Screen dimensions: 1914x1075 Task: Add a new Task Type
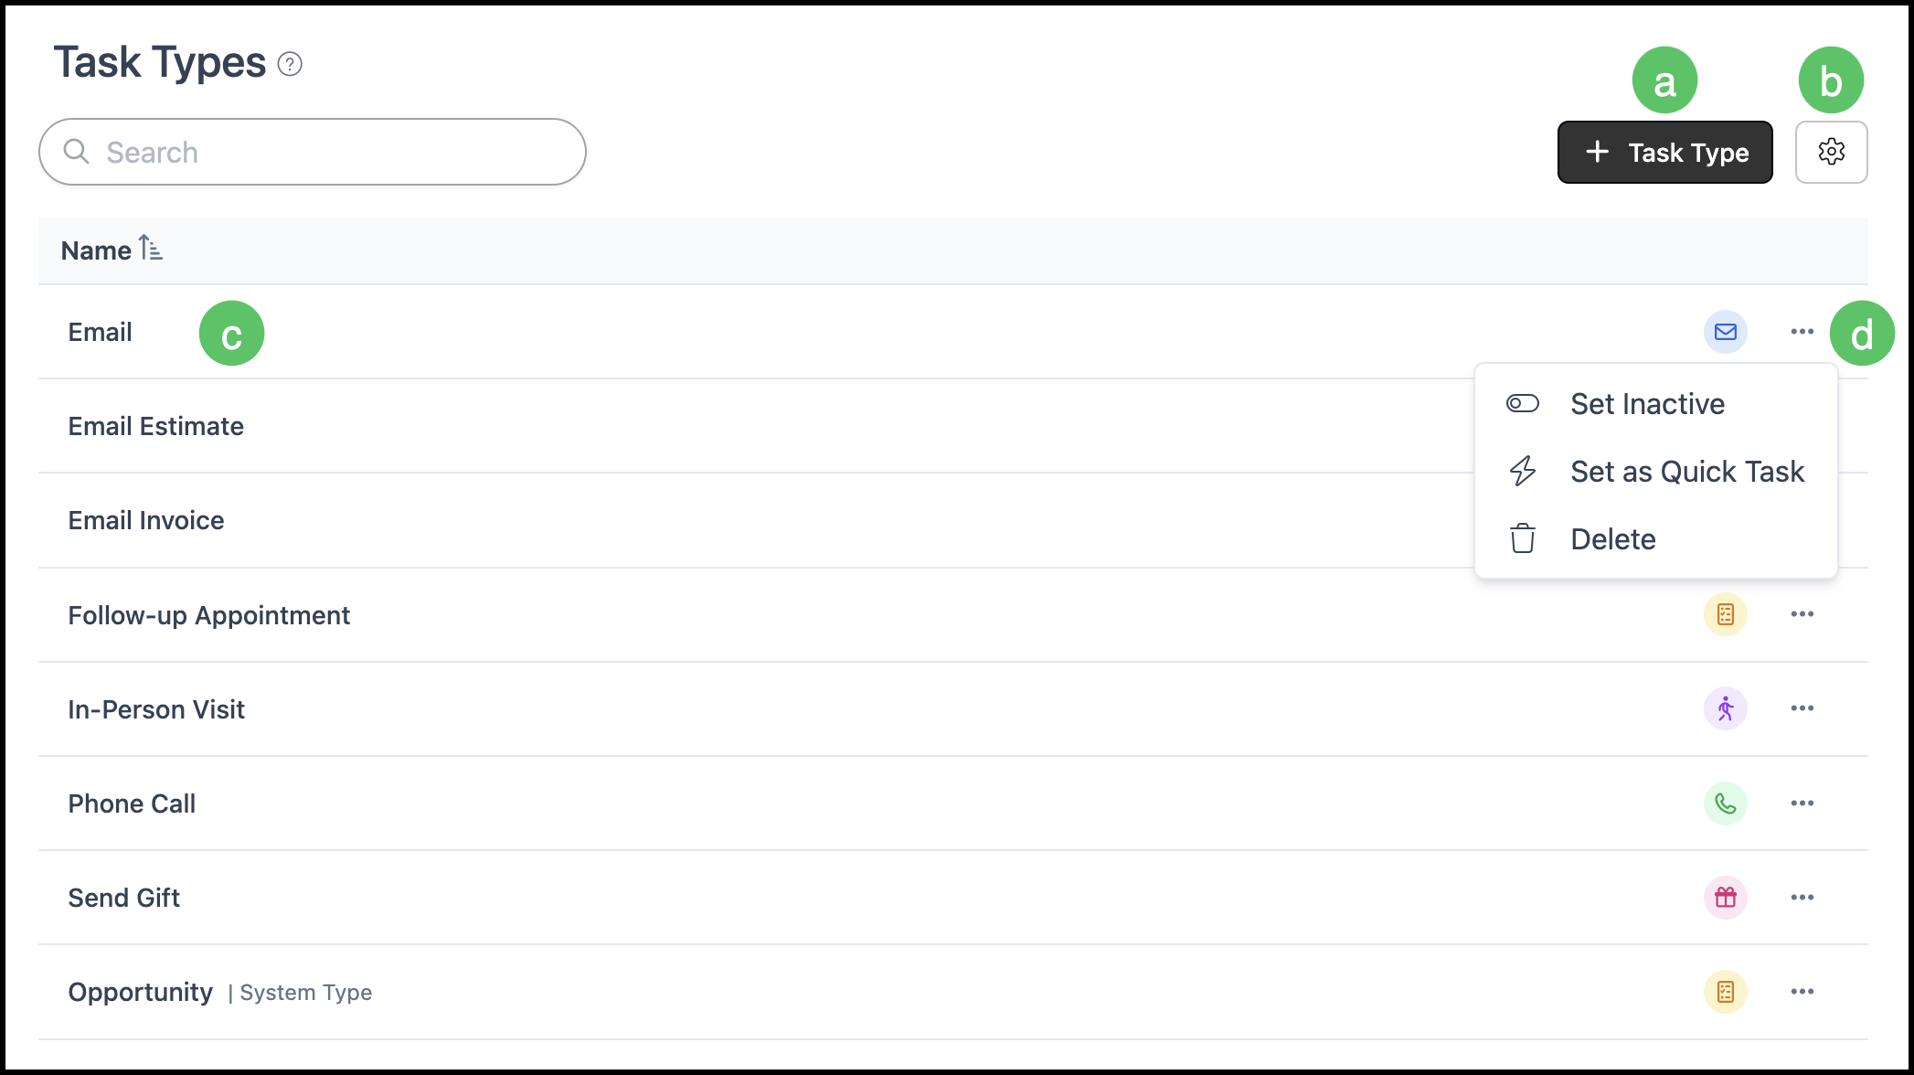click(x=1665, y=152)
